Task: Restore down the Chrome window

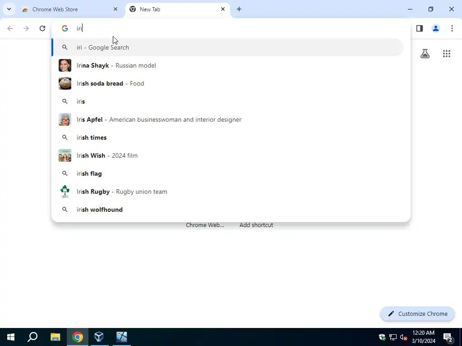Action: [431, 9]
